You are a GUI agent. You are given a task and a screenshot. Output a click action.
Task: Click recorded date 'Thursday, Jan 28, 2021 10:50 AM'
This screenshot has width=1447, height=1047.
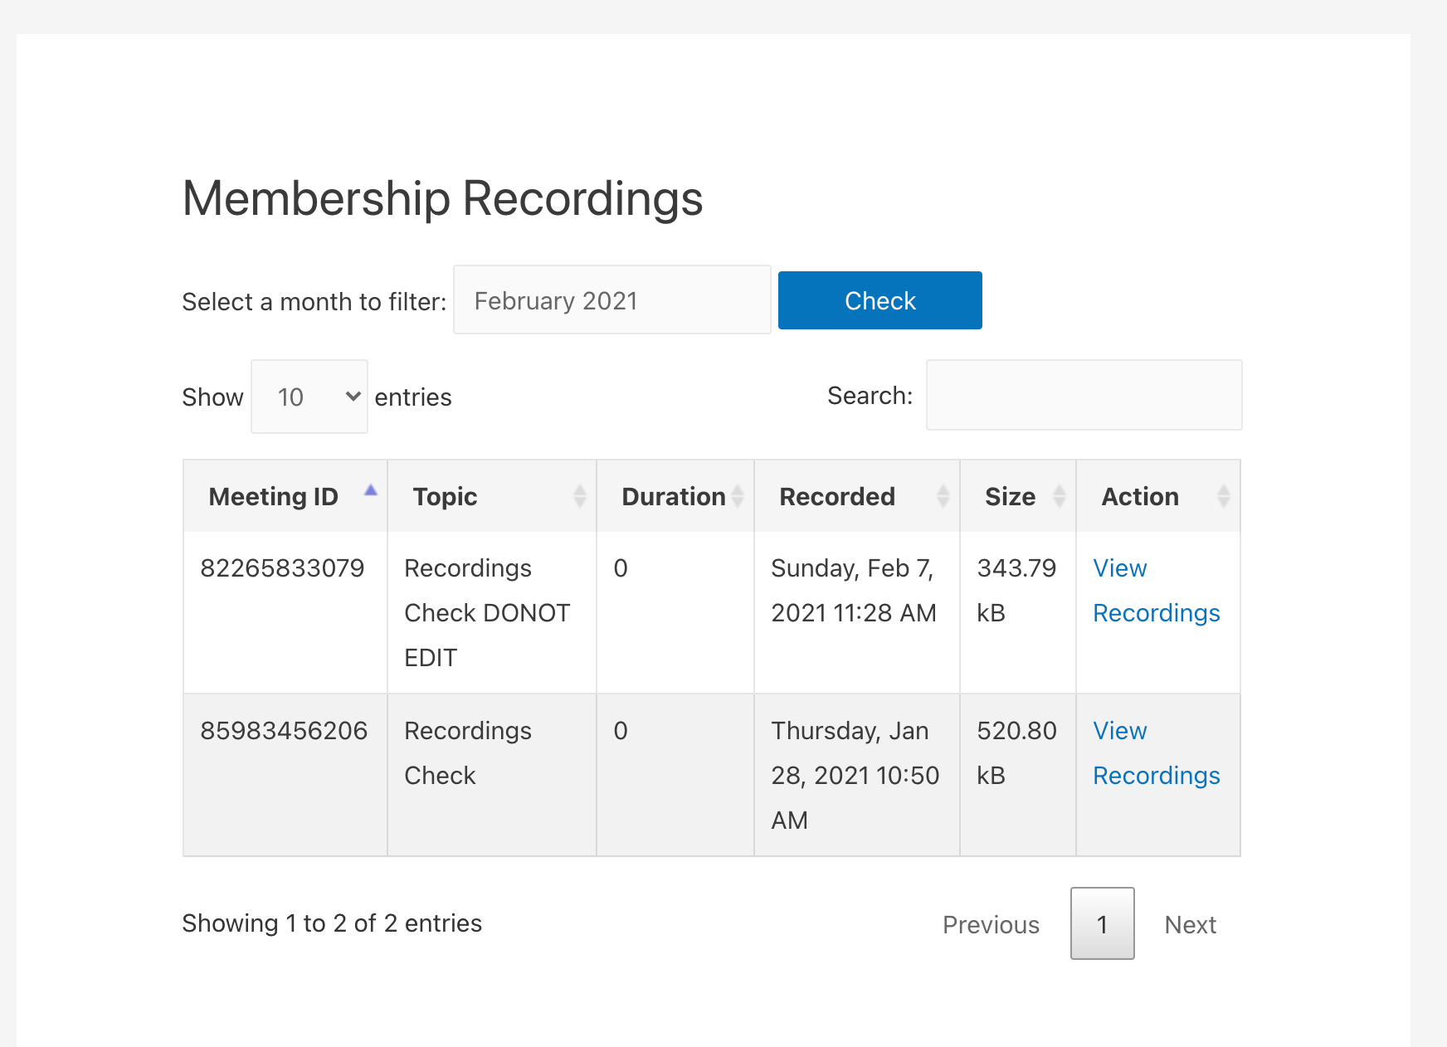coord(855,776)
